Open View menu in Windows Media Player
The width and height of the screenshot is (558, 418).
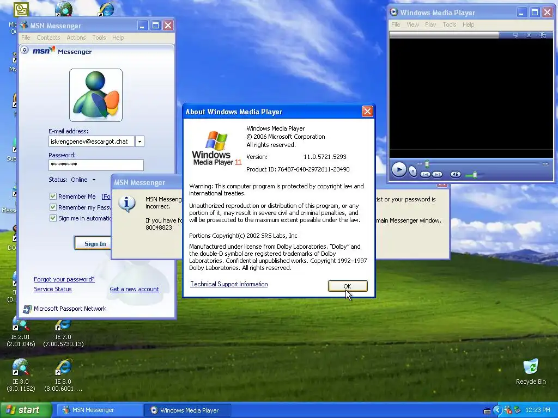click(413, 24)
